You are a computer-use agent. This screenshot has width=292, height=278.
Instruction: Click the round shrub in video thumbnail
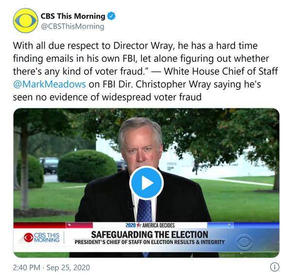pyautogui.click(x=87, y=166)
